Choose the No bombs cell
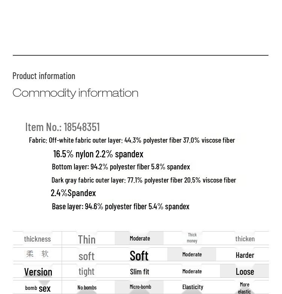The image size is (282, 294). tap(87, 287)
